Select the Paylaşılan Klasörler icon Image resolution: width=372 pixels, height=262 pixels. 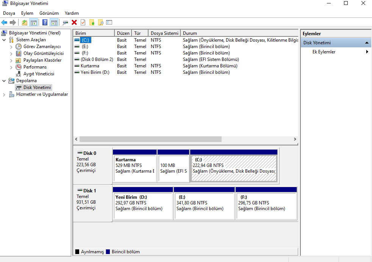[18, 60]
